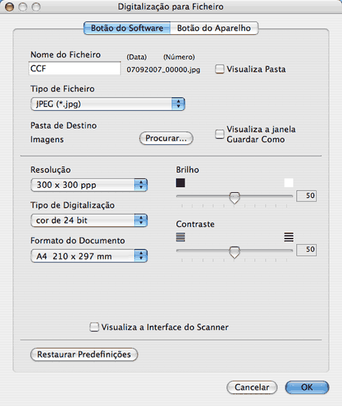Image resolution: width=342 pixels, height=406 pixels.
Task: Click the red close window button
Action: (10, 7)
